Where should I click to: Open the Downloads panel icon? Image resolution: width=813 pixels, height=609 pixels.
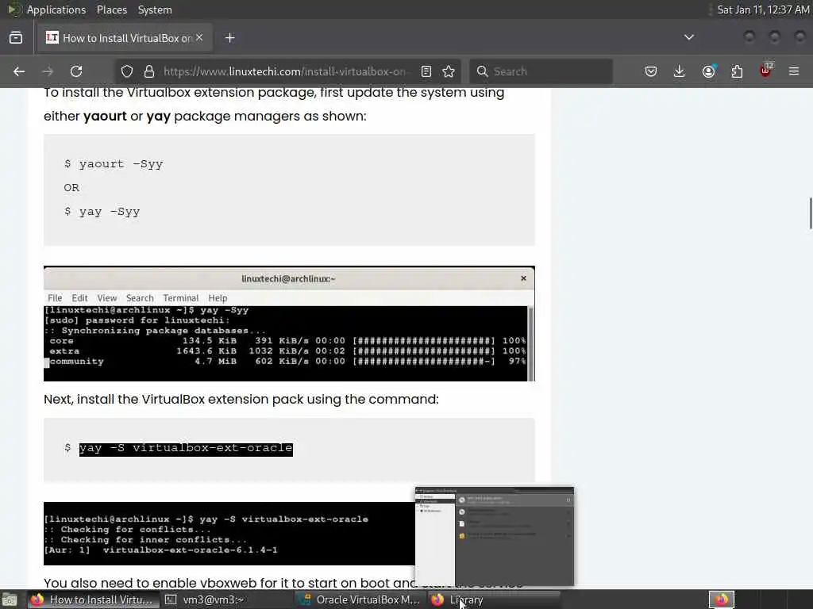tap(680, 71)
